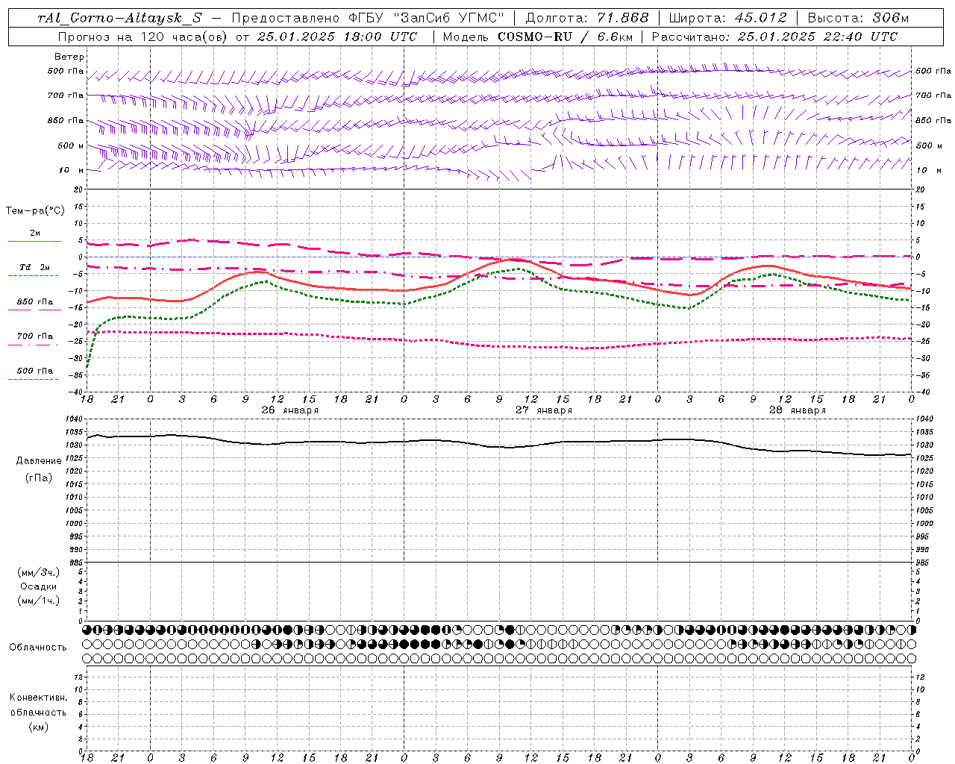Select the 700 гПа temperature legend entry
The width and height of the screenshot is (955, 764).
pos(34,336)
